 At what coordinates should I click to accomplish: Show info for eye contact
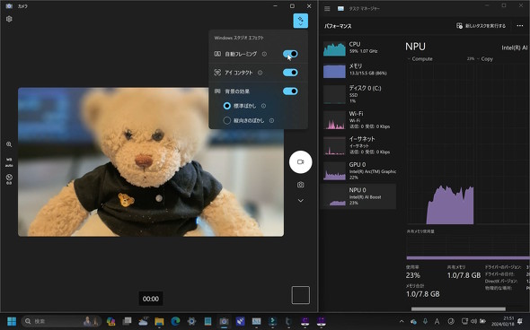(260, 73)
